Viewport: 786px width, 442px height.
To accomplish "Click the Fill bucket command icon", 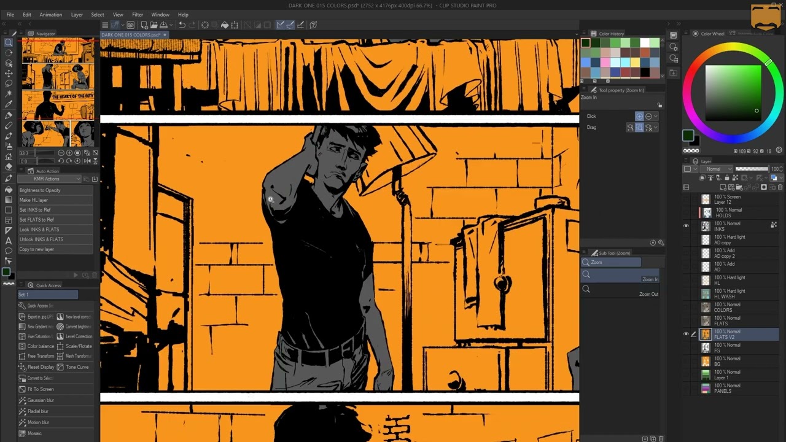I will click(225, 25).
